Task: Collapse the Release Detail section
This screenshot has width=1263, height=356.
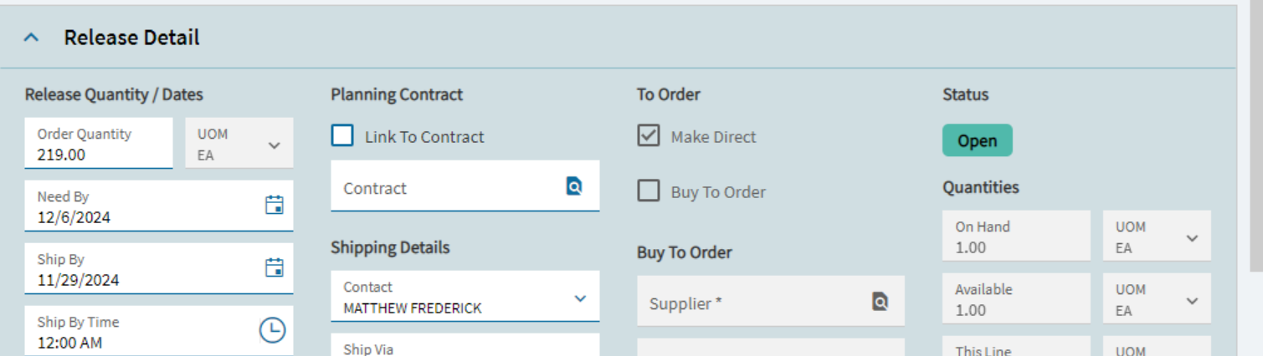Action: point(32,38)
